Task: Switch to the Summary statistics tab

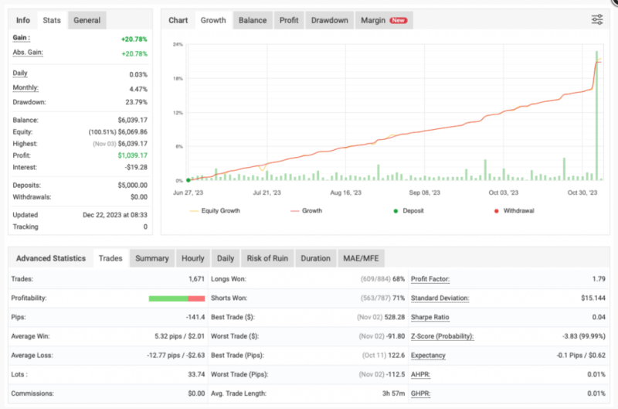Action: pyautogui.click(x=151, y=258)
